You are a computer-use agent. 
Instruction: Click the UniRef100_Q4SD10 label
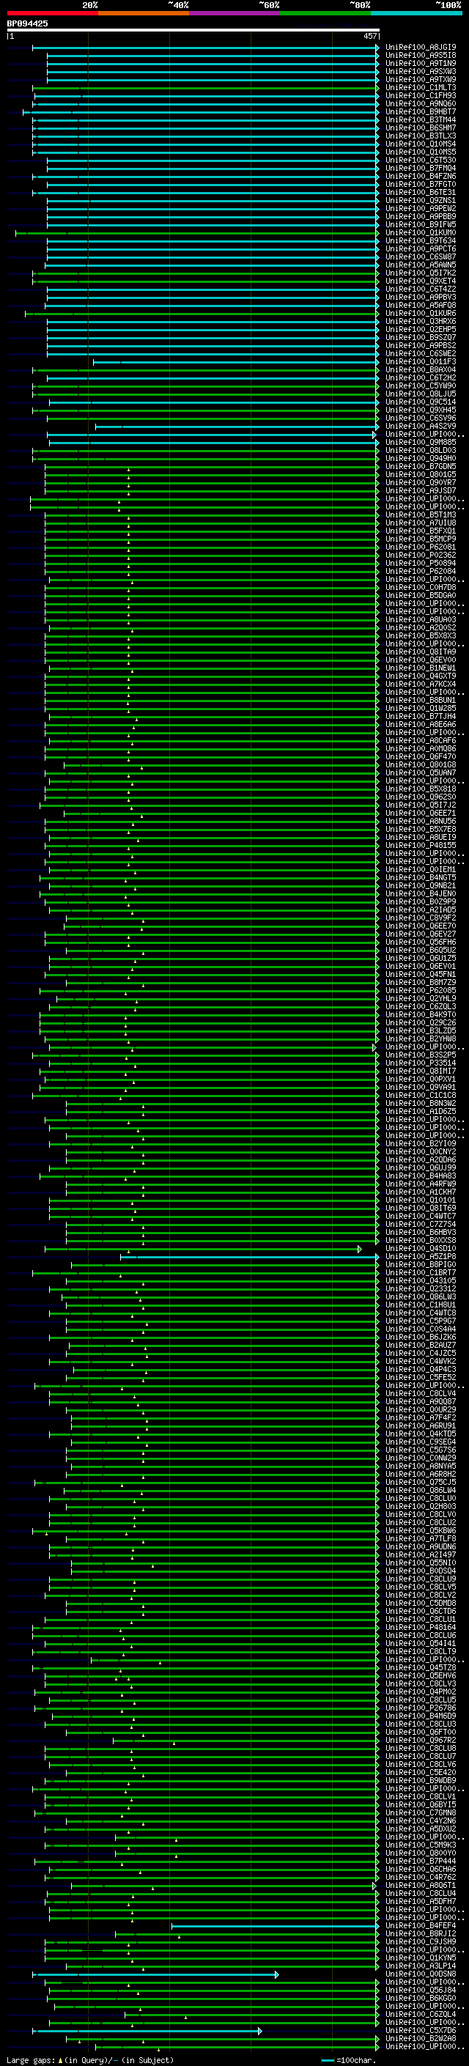coord(421,1248)
